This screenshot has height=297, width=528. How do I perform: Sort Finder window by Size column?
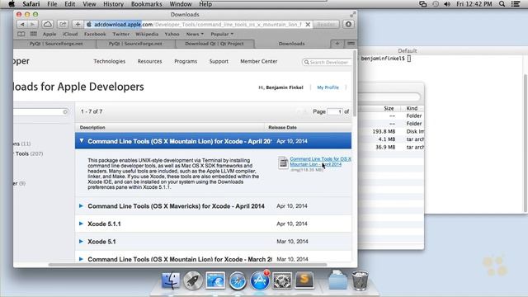coord(389,108)
